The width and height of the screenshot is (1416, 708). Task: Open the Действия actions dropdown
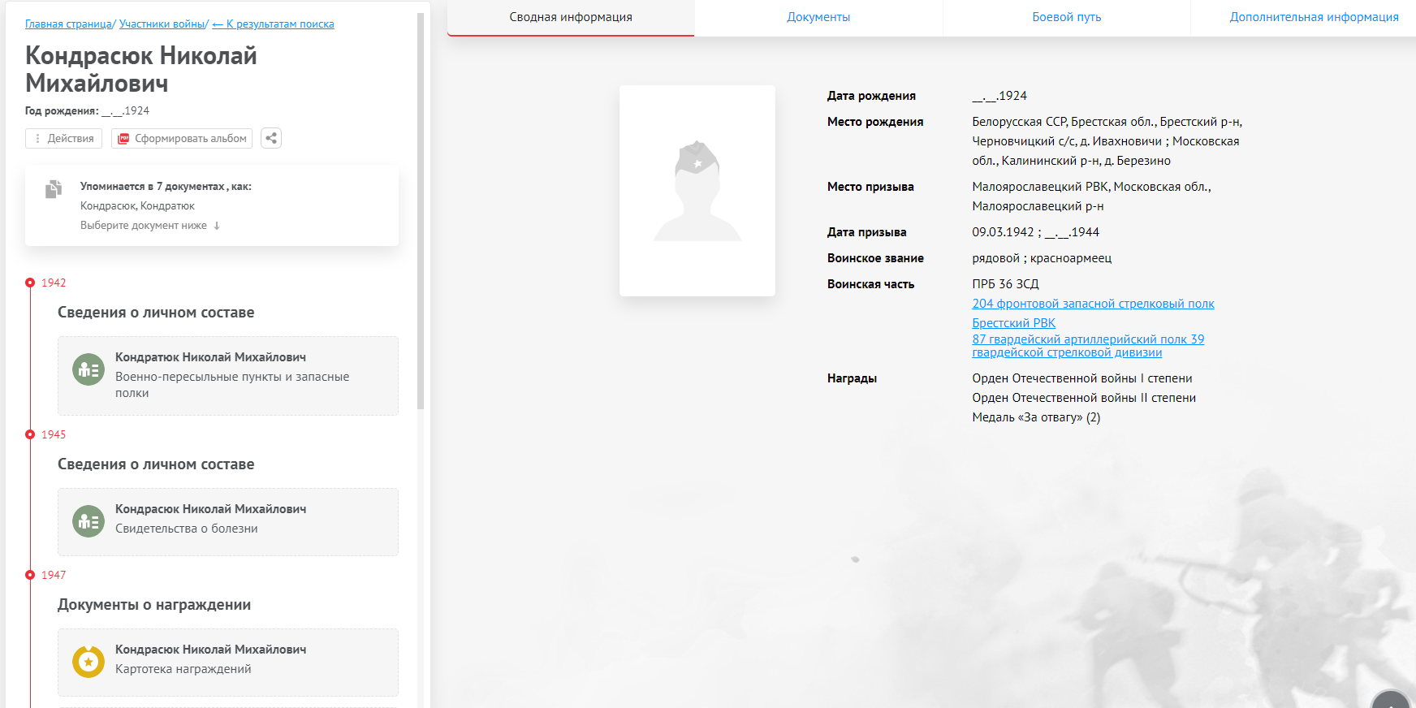pyautogui.click(x=64, y=139)
